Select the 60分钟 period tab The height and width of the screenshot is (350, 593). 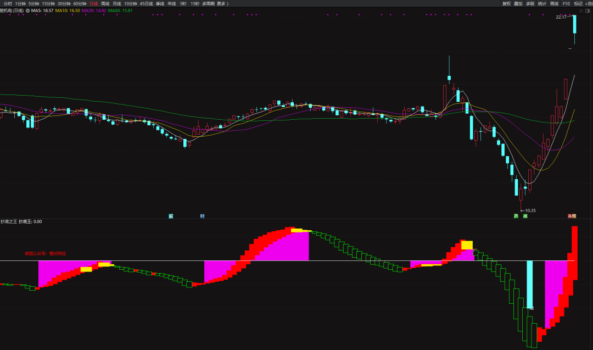point(80,3)
